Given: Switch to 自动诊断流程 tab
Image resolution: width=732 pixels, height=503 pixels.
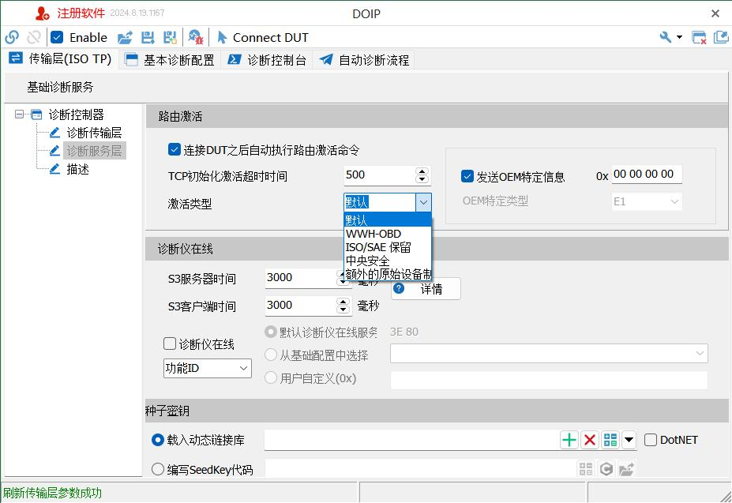Looking at the screenshot, I should [364, 60].
